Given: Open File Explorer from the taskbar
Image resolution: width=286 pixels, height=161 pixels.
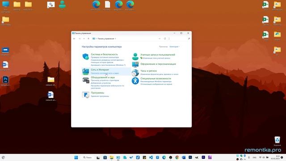Looking at the screenshot, I should (x=111, y=157).
